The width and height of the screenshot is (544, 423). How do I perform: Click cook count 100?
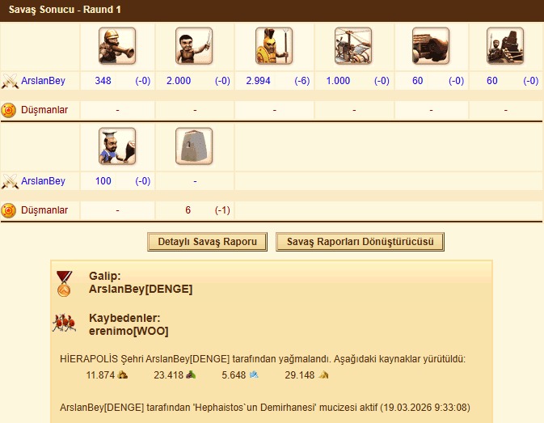(103, 181)
